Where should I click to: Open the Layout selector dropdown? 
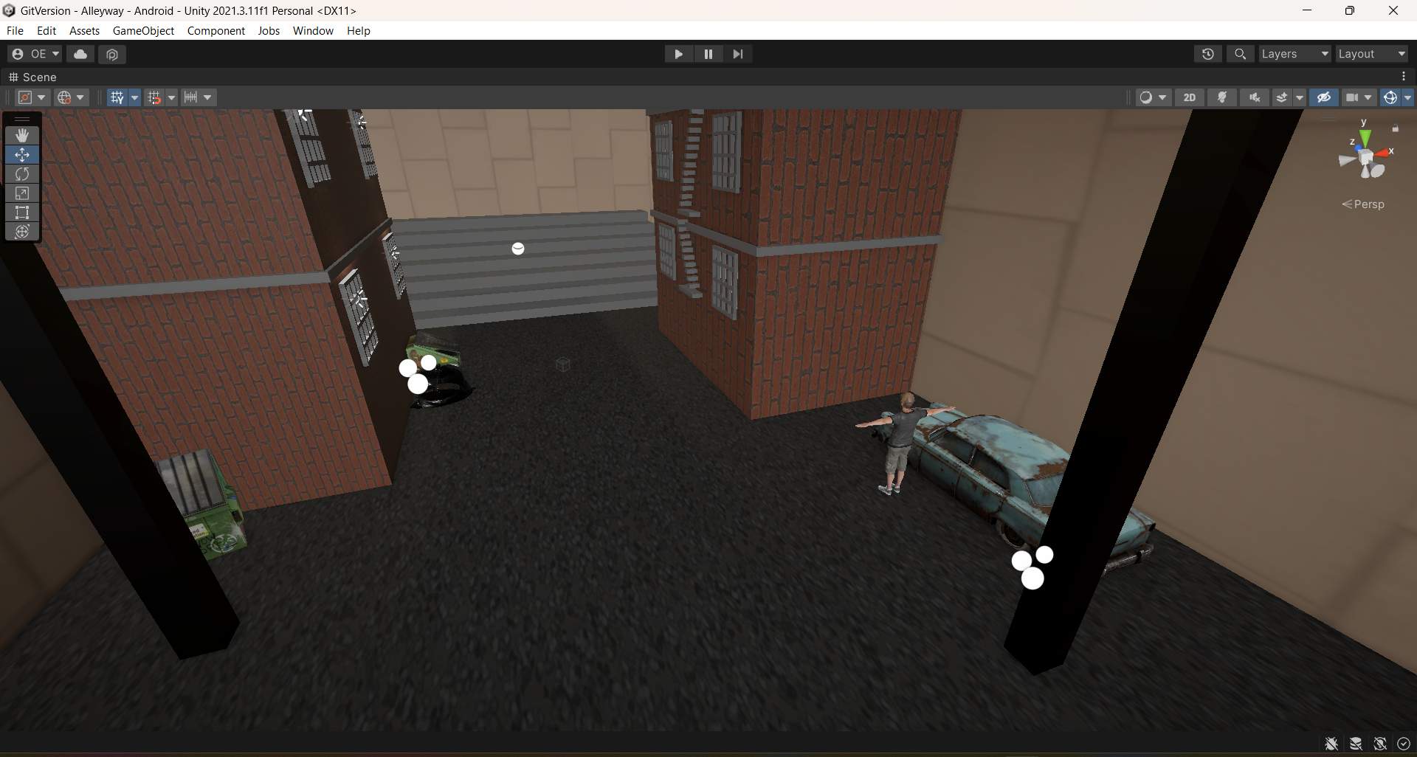tap(1371, 53)
